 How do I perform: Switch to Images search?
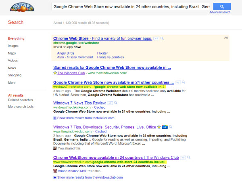coord(13,46)
